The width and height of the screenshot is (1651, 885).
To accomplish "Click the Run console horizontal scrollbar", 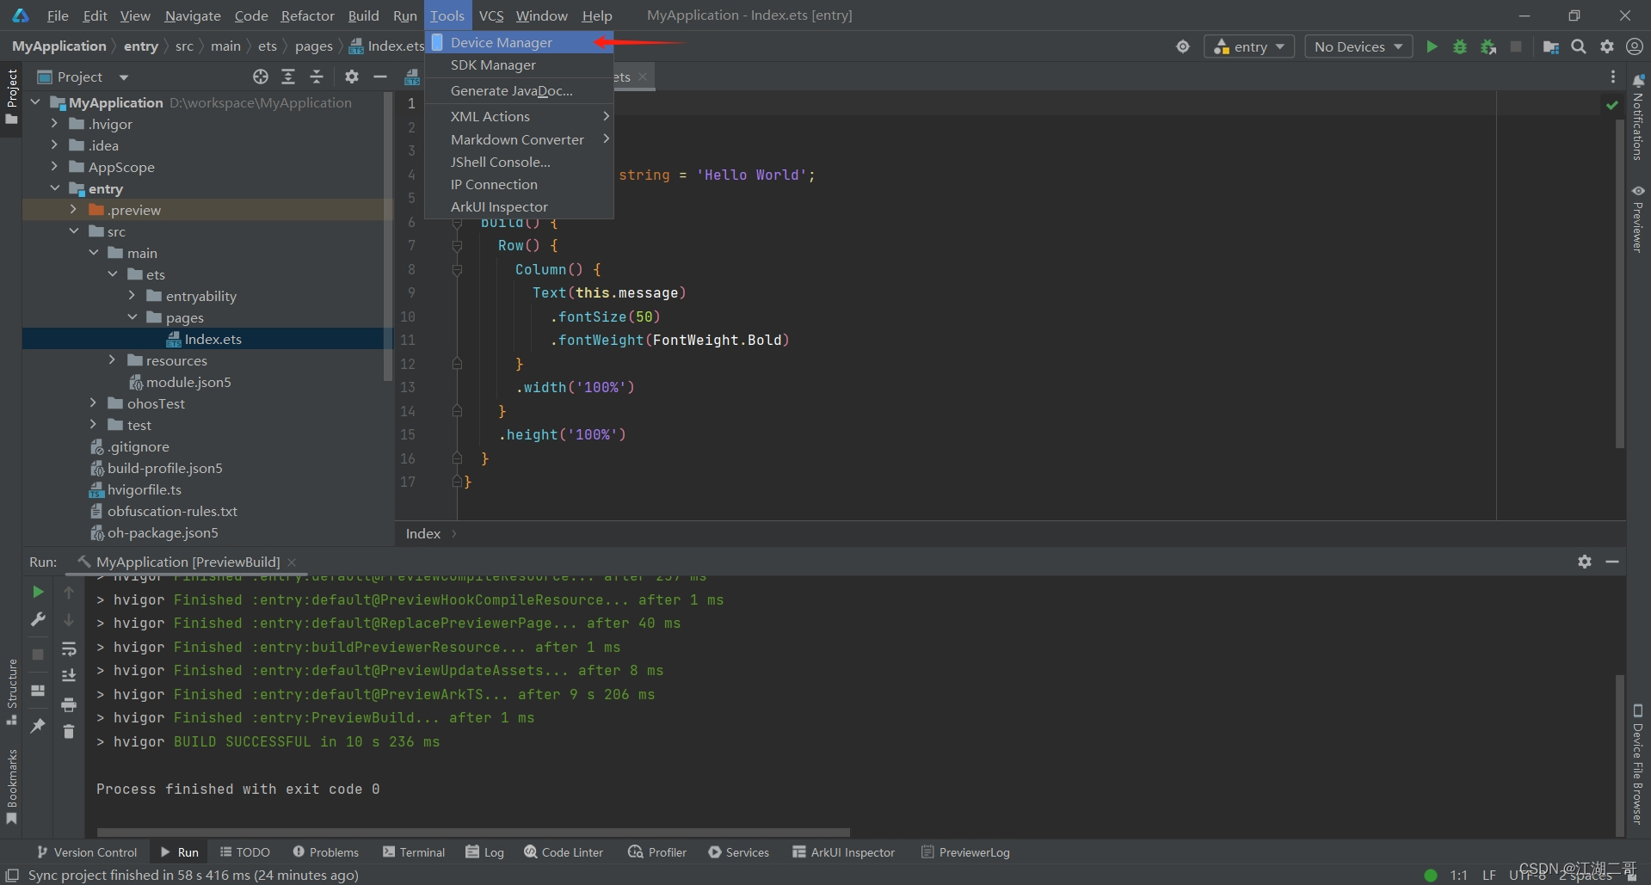I will click(x=473, y=833).
